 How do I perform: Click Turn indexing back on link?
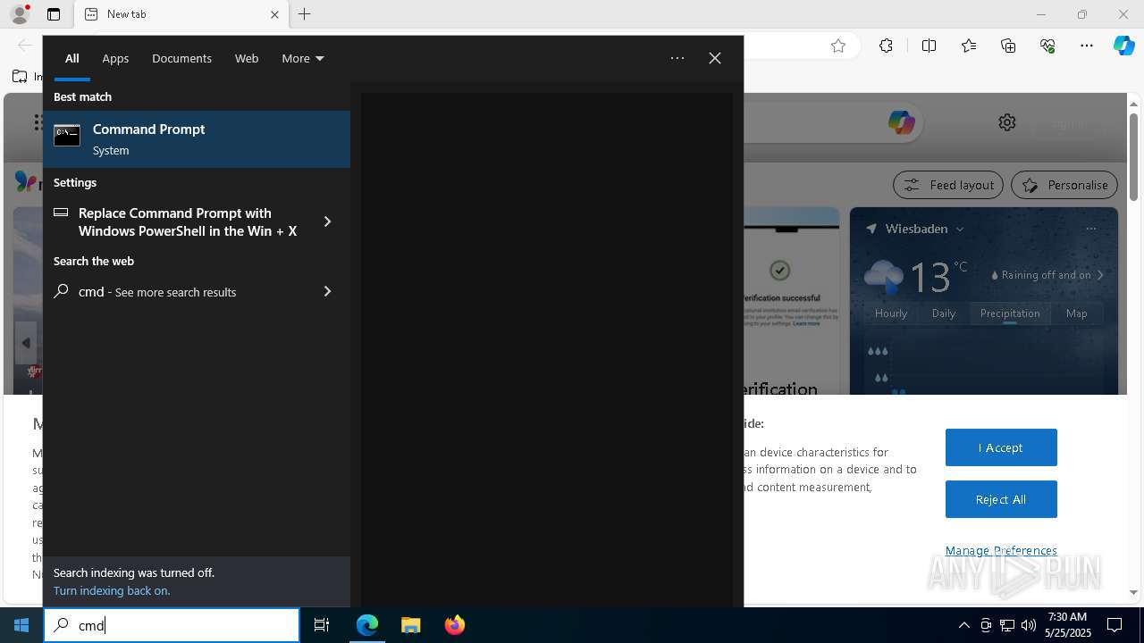(x=112, y=590)
